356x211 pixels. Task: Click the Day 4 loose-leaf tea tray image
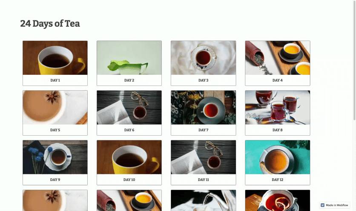(x=278, y=58)
